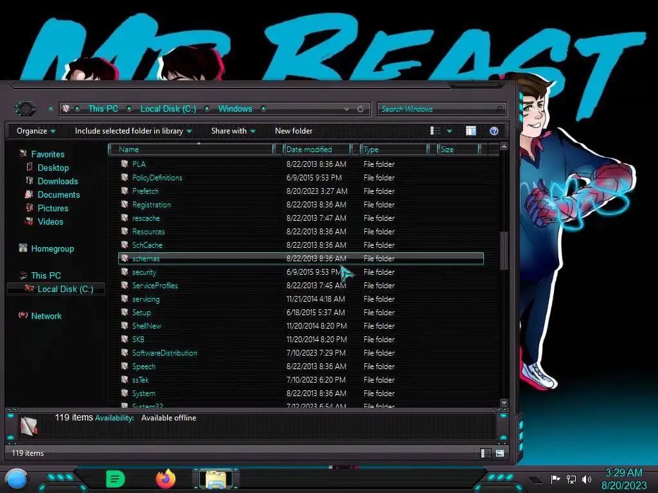Open Explorer help icon

494,131
